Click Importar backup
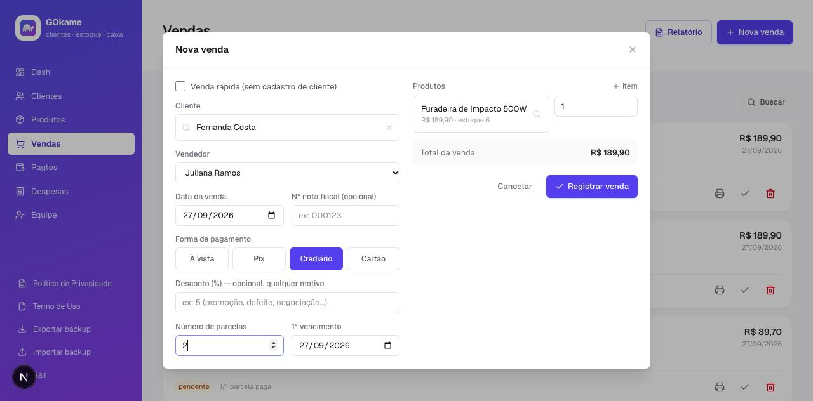Screen dimensions: 813x401 (71, 352)
